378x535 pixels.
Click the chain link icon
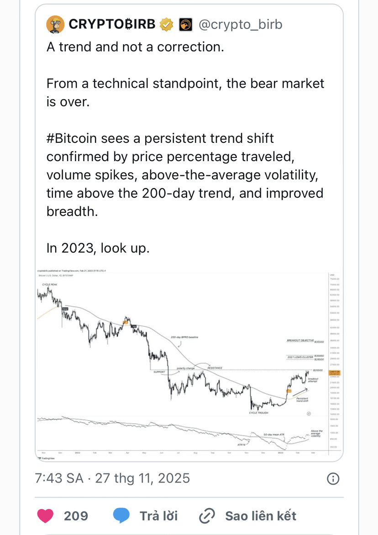[207, 515]
